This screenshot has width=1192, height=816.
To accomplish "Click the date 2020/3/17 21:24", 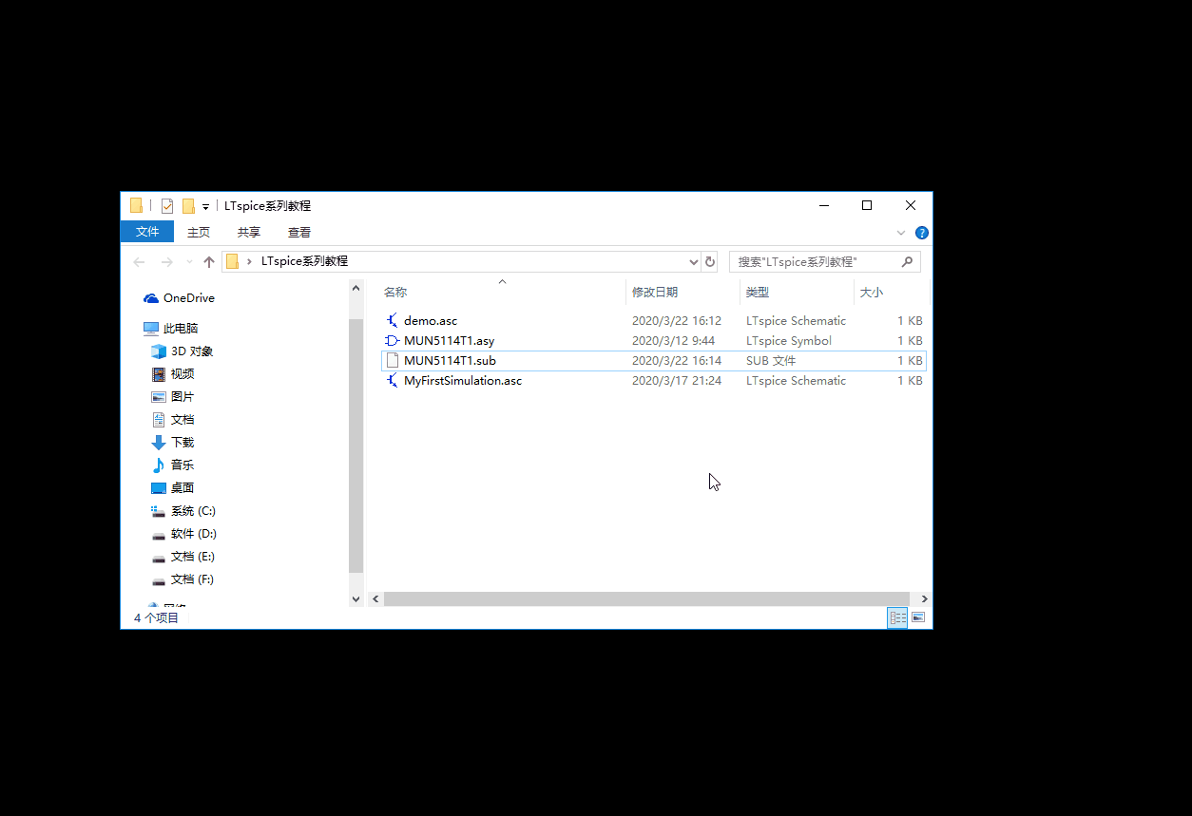I will point(677,381).
